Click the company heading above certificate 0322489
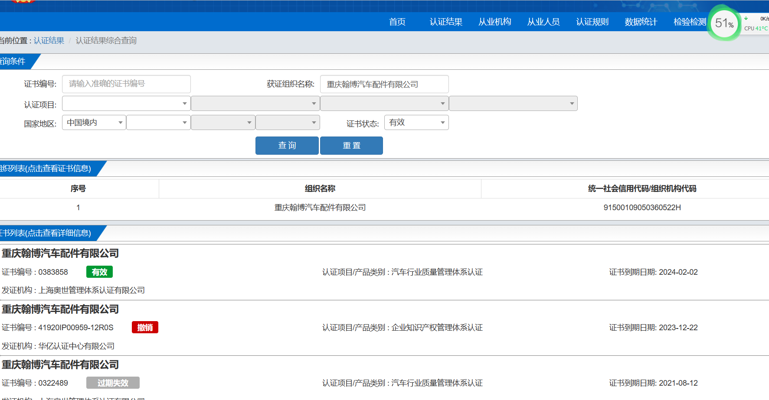This screenshot has height=400, width=769. [60, 364]
